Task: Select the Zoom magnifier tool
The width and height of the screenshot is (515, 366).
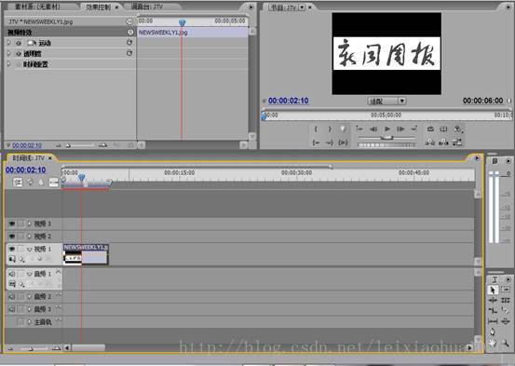Action: pos(506,343)
